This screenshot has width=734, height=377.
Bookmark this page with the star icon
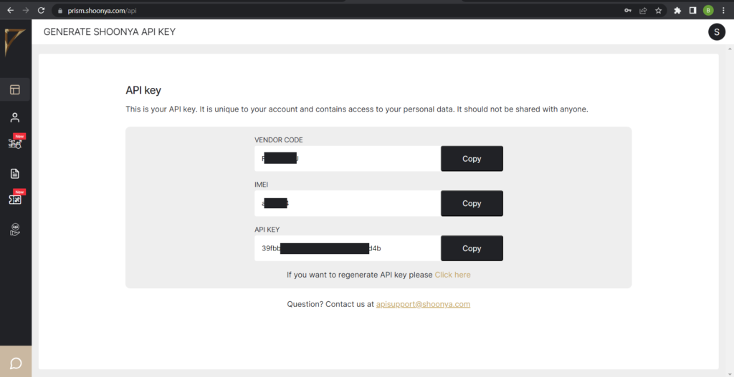click(658, 11)
